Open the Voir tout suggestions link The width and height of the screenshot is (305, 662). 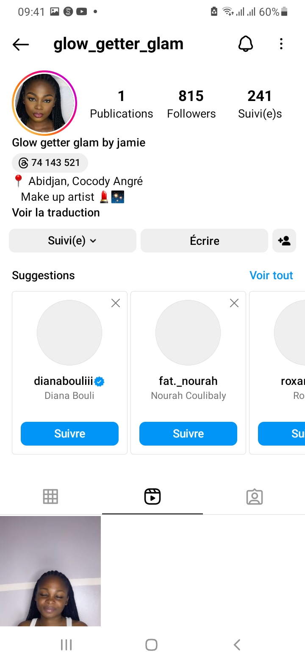click(x=271, y=275)
